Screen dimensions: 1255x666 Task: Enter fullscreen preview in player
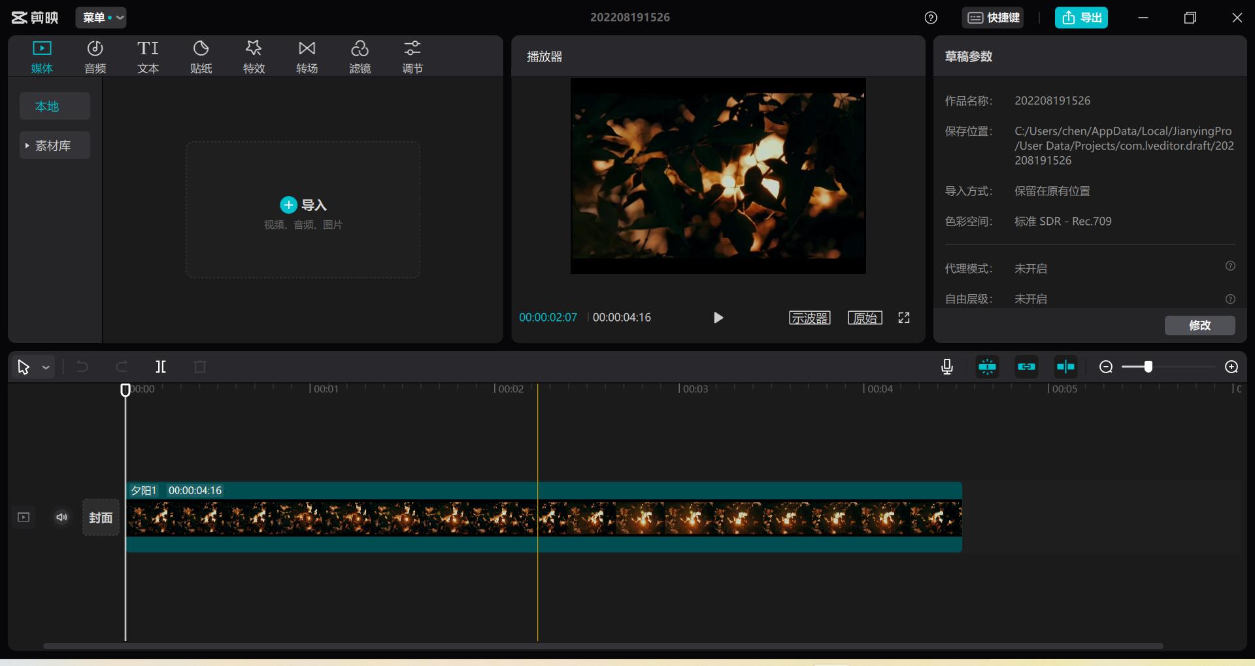click(x=904, y=318)
